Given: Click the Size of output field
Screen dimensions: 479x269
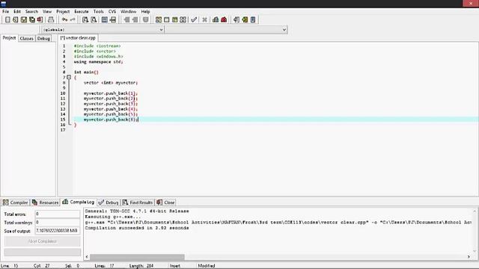Looking at the screenshot, I should [x=58, y=231].
